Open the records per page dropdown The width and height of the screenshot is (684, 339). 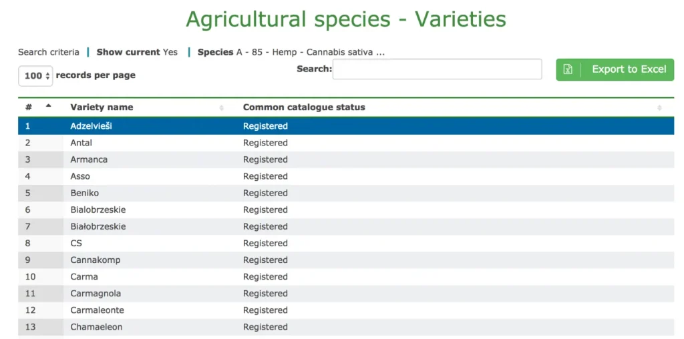click(35, 75)
